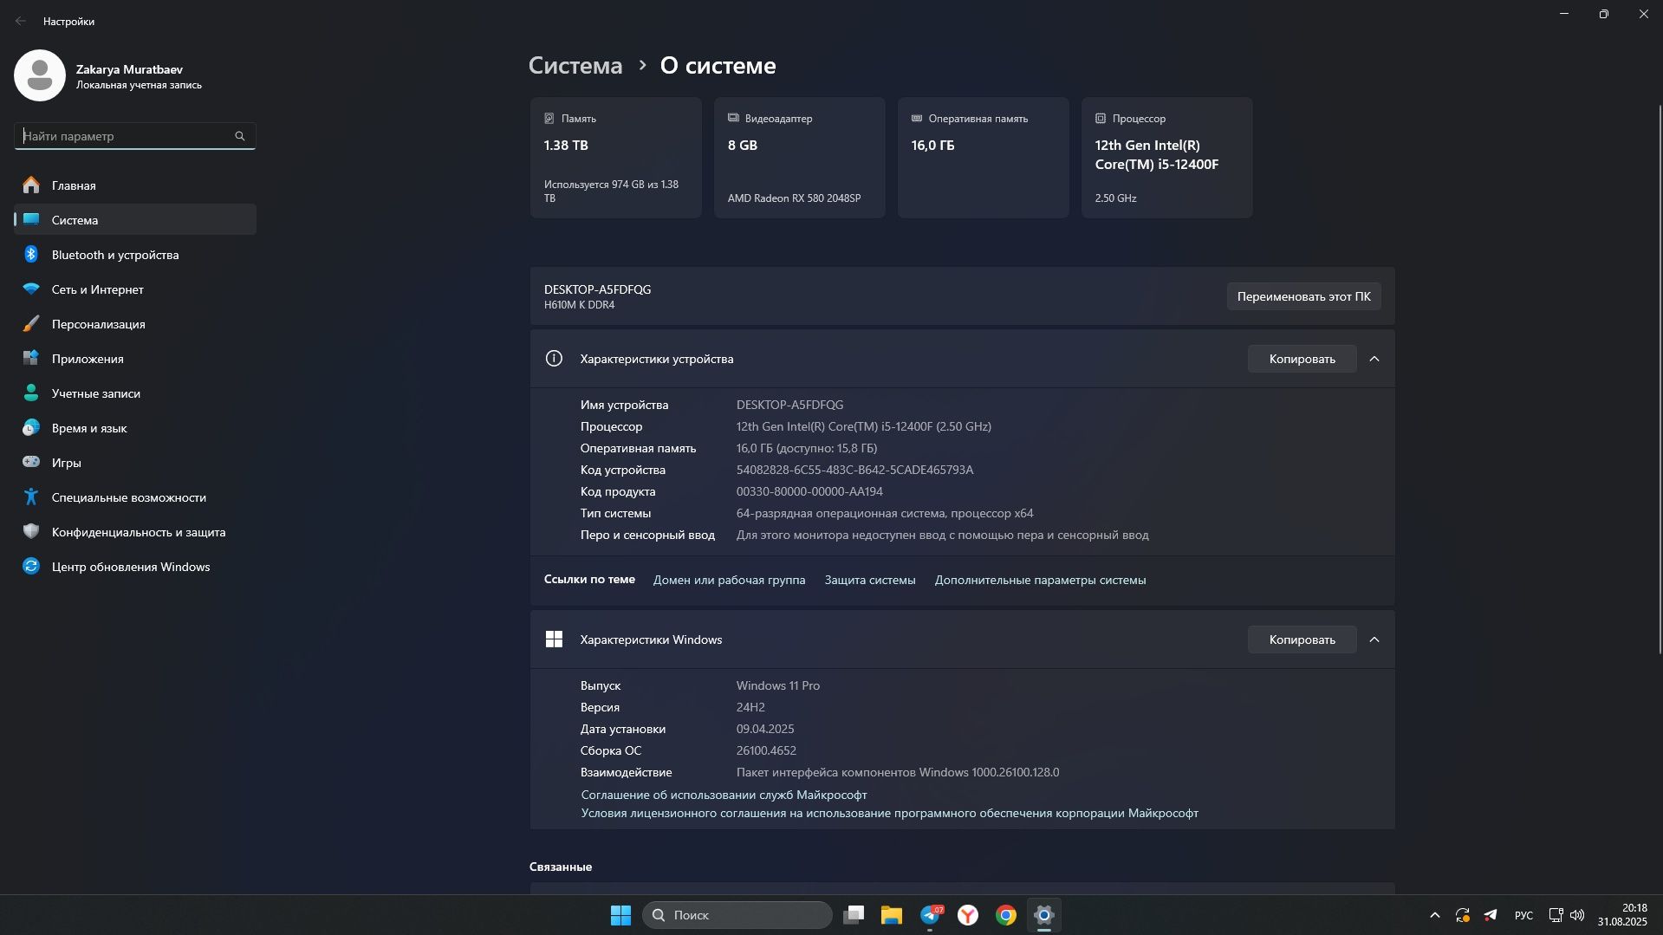Screen dimensions: 1663x935
Task: Open Защита системы link
Action: click(x=869, y=580)
